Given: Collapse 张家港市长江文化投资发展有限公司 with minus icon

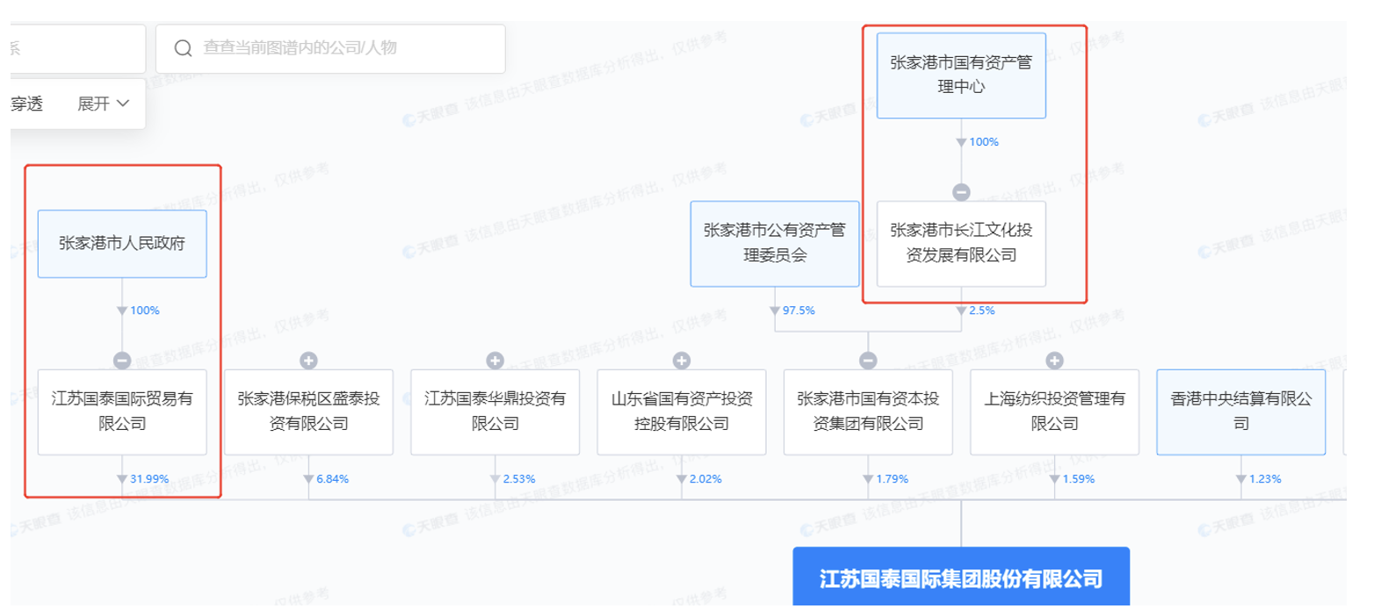Looking at the screenshot, I should pyautogui.click(x=961, y=192).
